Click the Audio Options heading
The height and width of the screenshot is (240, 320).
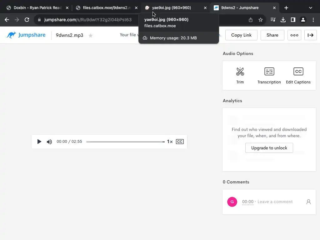pos(238,53)
